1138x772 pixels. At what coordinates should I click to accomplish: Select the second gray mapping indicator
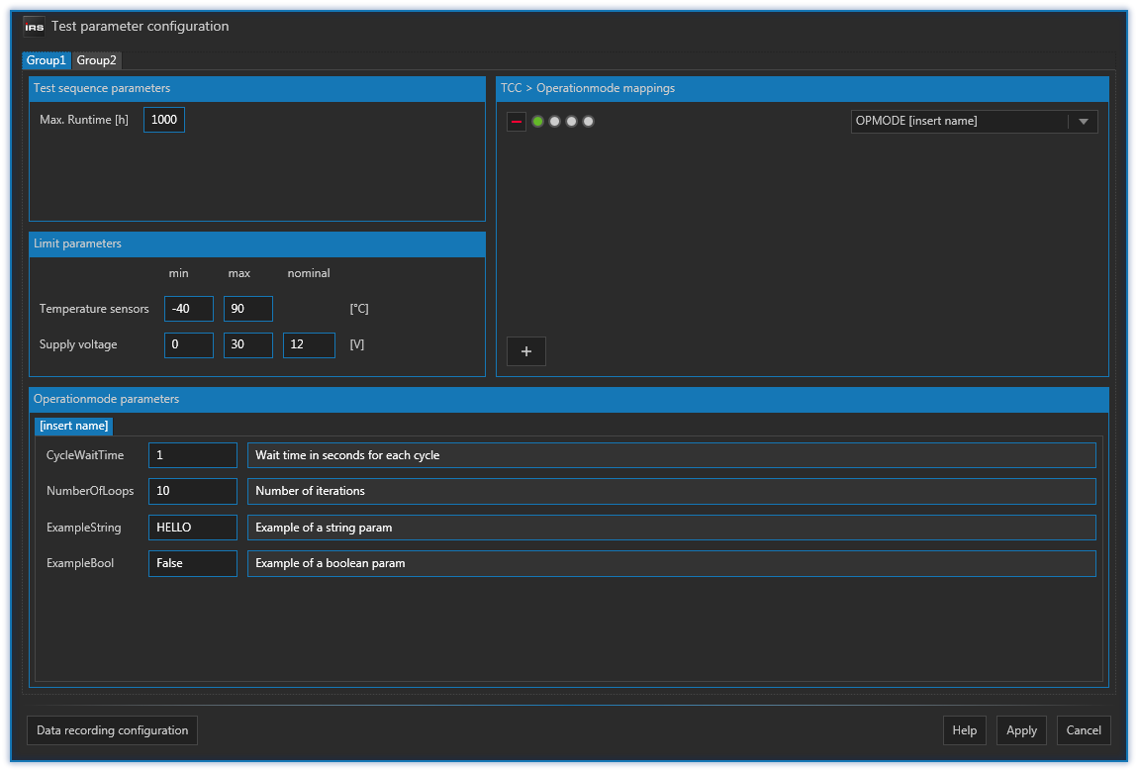point(554,121)
